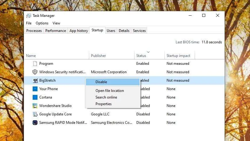
Task: Click the Cortana blue square icon
Action: coord(35,97)
